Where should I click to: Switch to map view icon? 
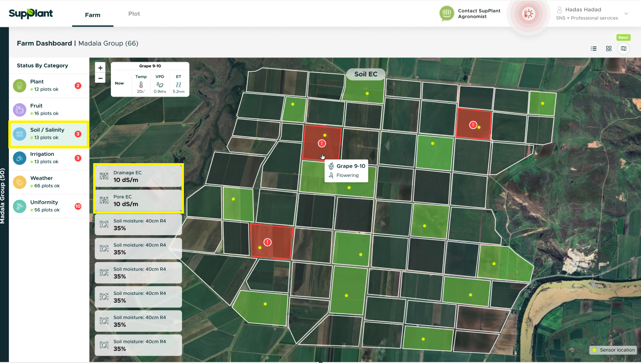coord(623,48)
